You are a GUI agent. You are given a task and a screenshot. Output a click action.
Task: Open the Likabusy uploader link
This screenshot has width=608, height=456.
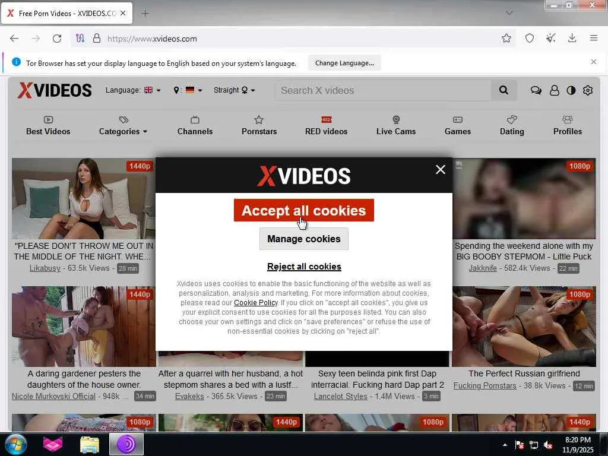pos(45,268)
